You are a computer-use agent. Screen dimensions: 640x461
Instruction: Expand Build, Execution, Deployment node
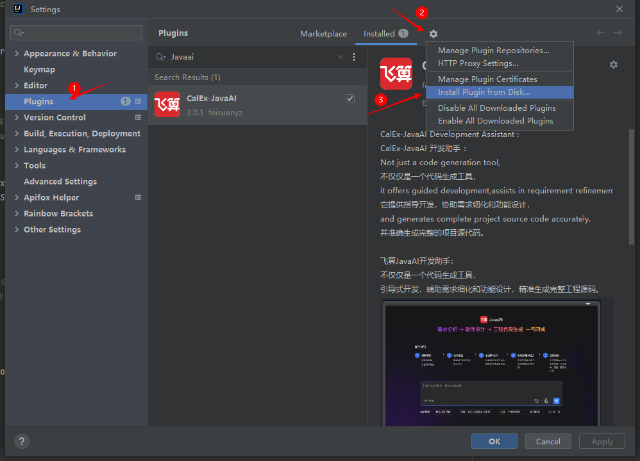point(17,133)
